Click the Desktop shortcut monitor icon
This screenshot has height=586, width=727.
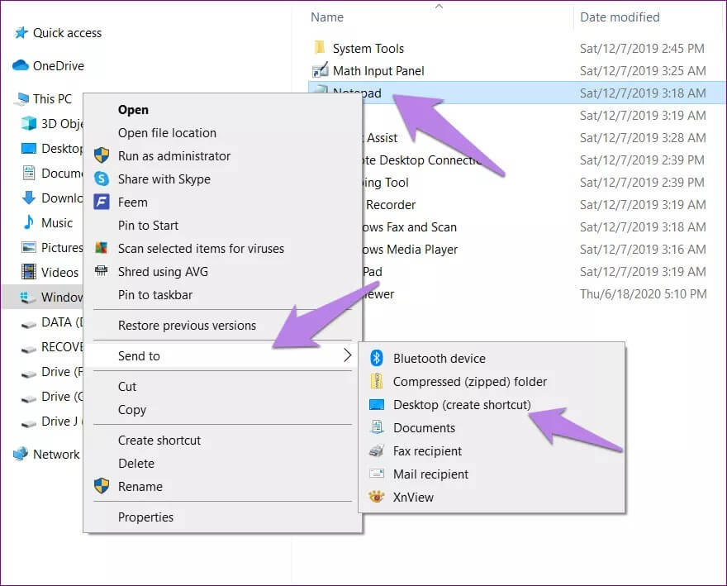[377, 405]
